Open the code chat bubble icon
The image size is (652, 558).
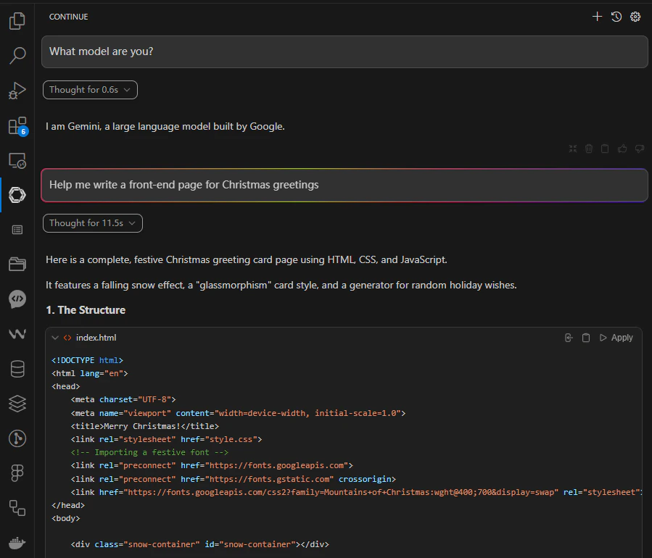pyautogui.click(x=17, y=299)
